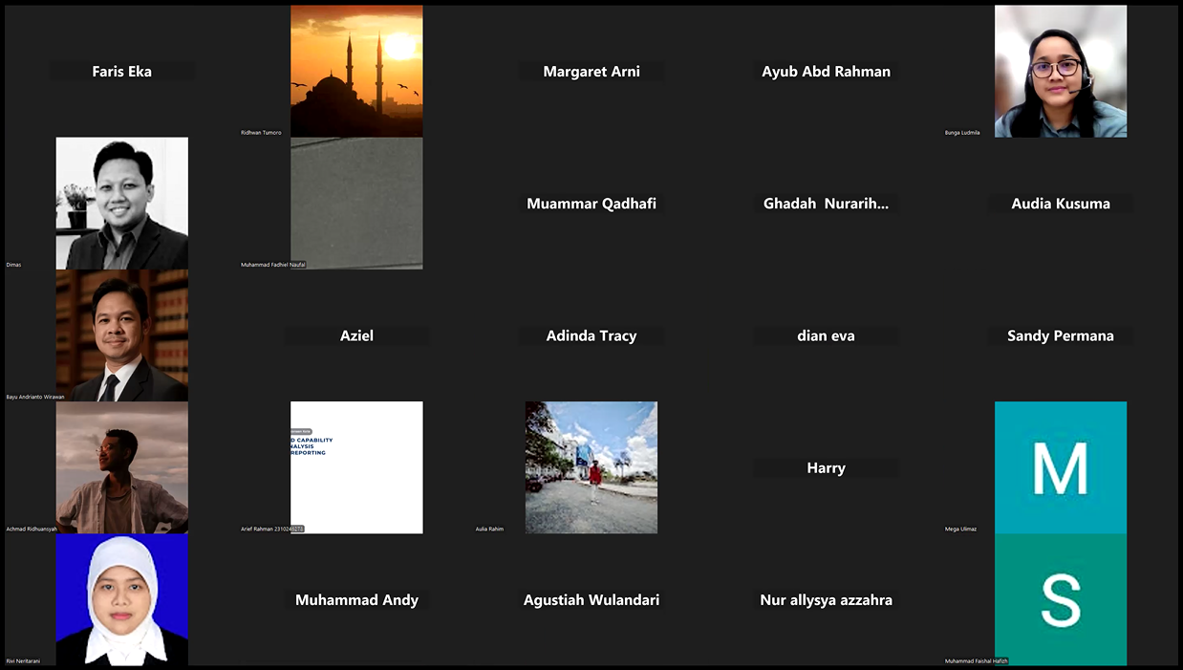The image size is (1183, 670).
Task: Click the small 'Aulia Rahim' name label
Action: pos(489,529)
